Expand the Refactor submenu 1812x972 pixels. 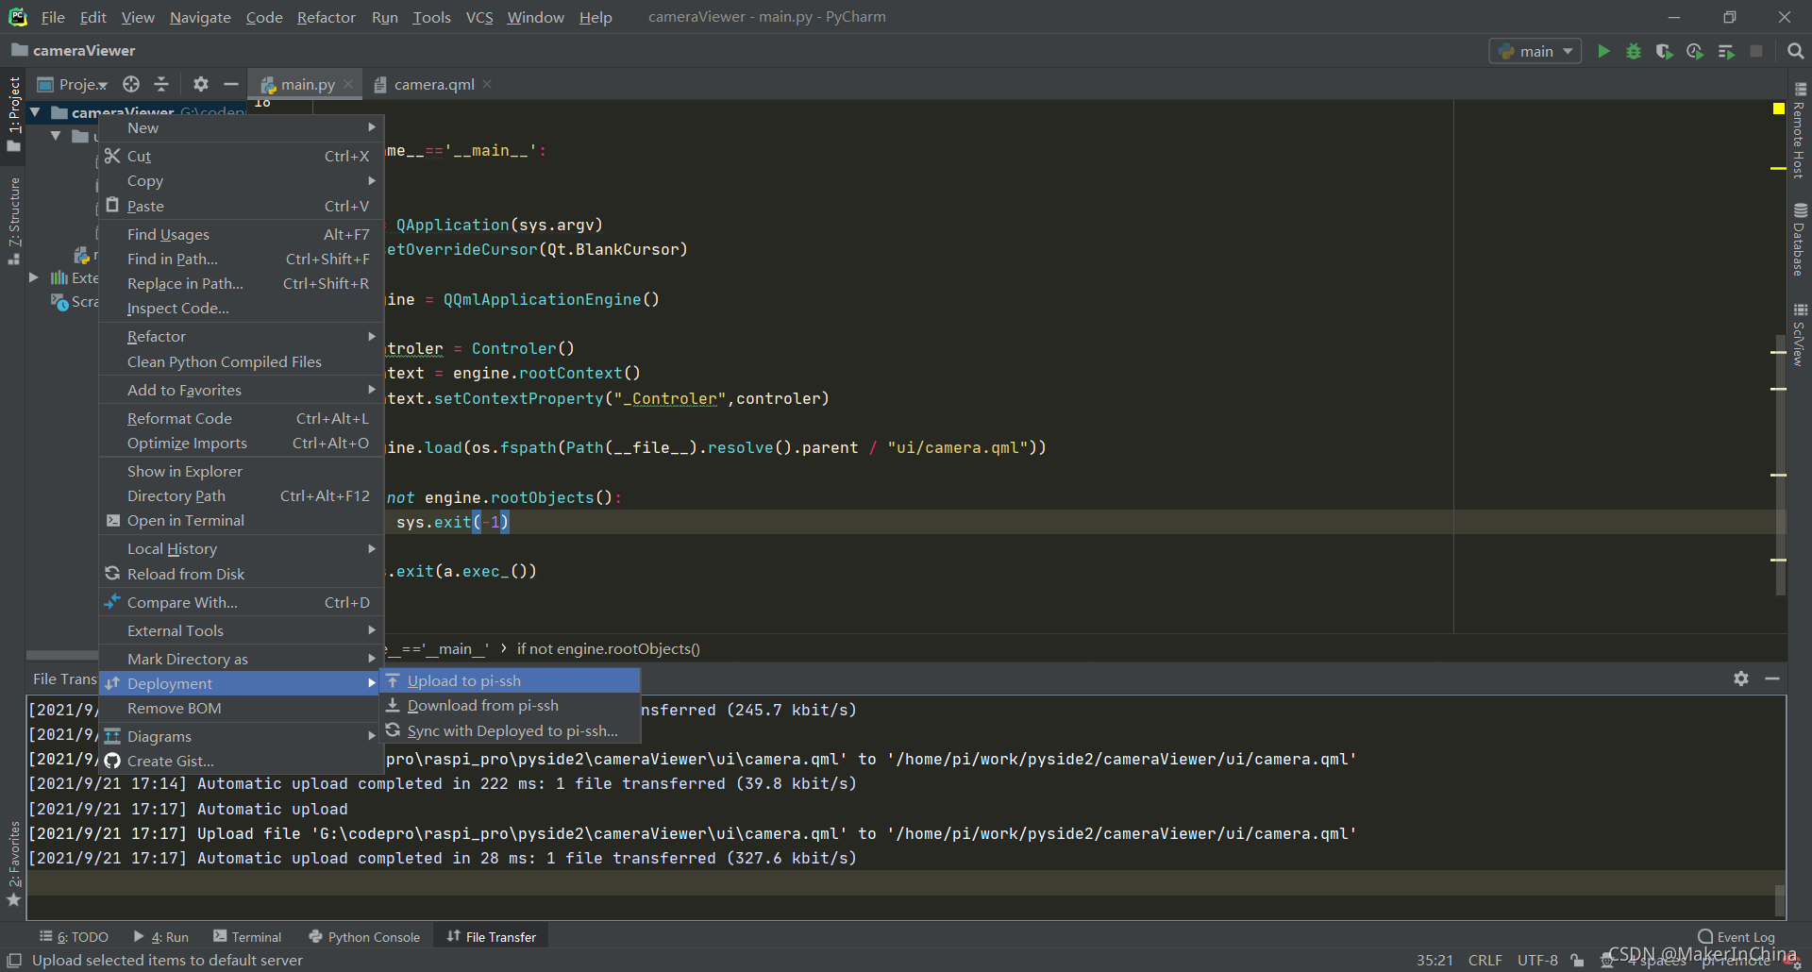click(x=241, y=336)
